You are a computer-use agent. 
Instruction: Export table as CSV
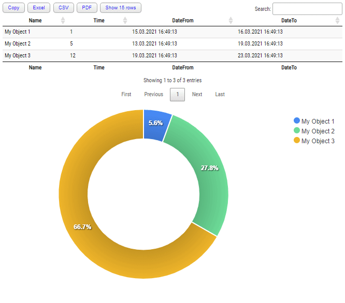pos(64,8)
